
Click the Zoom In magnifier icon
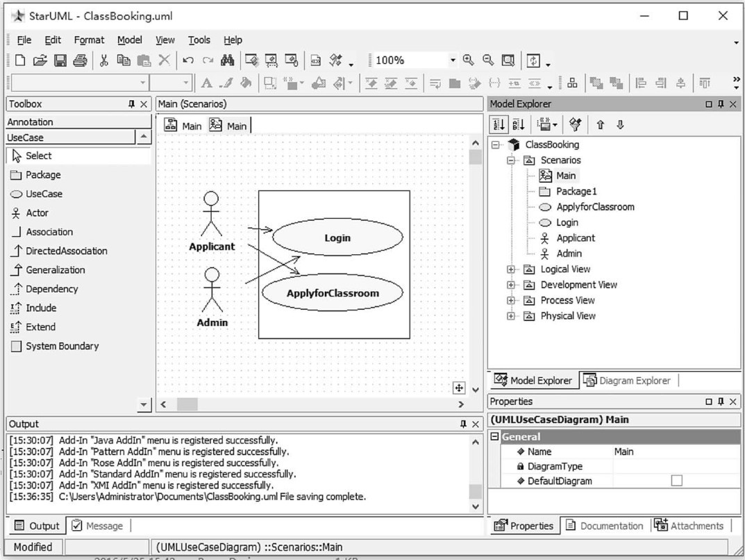click(x=469, y=60)
